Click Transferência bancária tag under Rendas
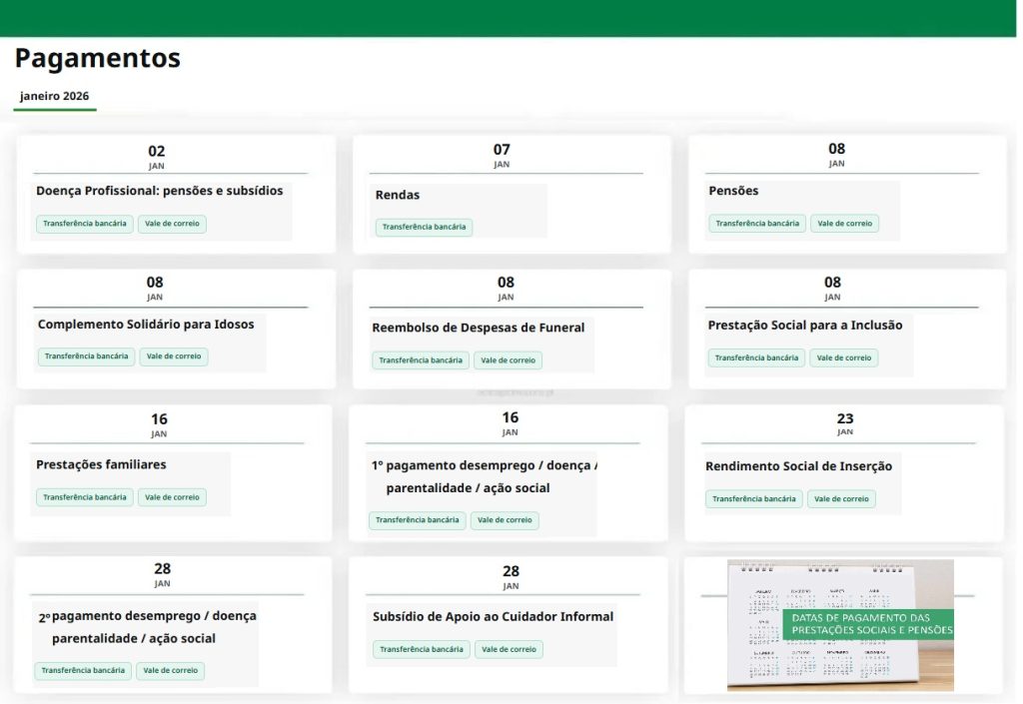The image size is (1023, 704). [424, 227]
